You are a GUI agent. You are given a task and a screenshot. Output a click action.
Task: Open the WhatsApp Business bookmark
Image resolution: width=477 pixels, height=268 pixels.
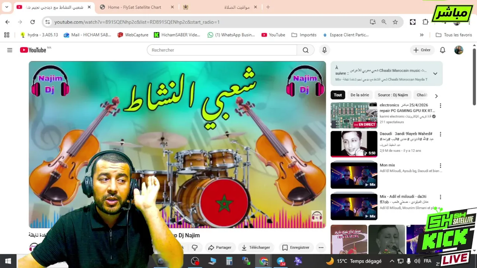tap(231, 35)
